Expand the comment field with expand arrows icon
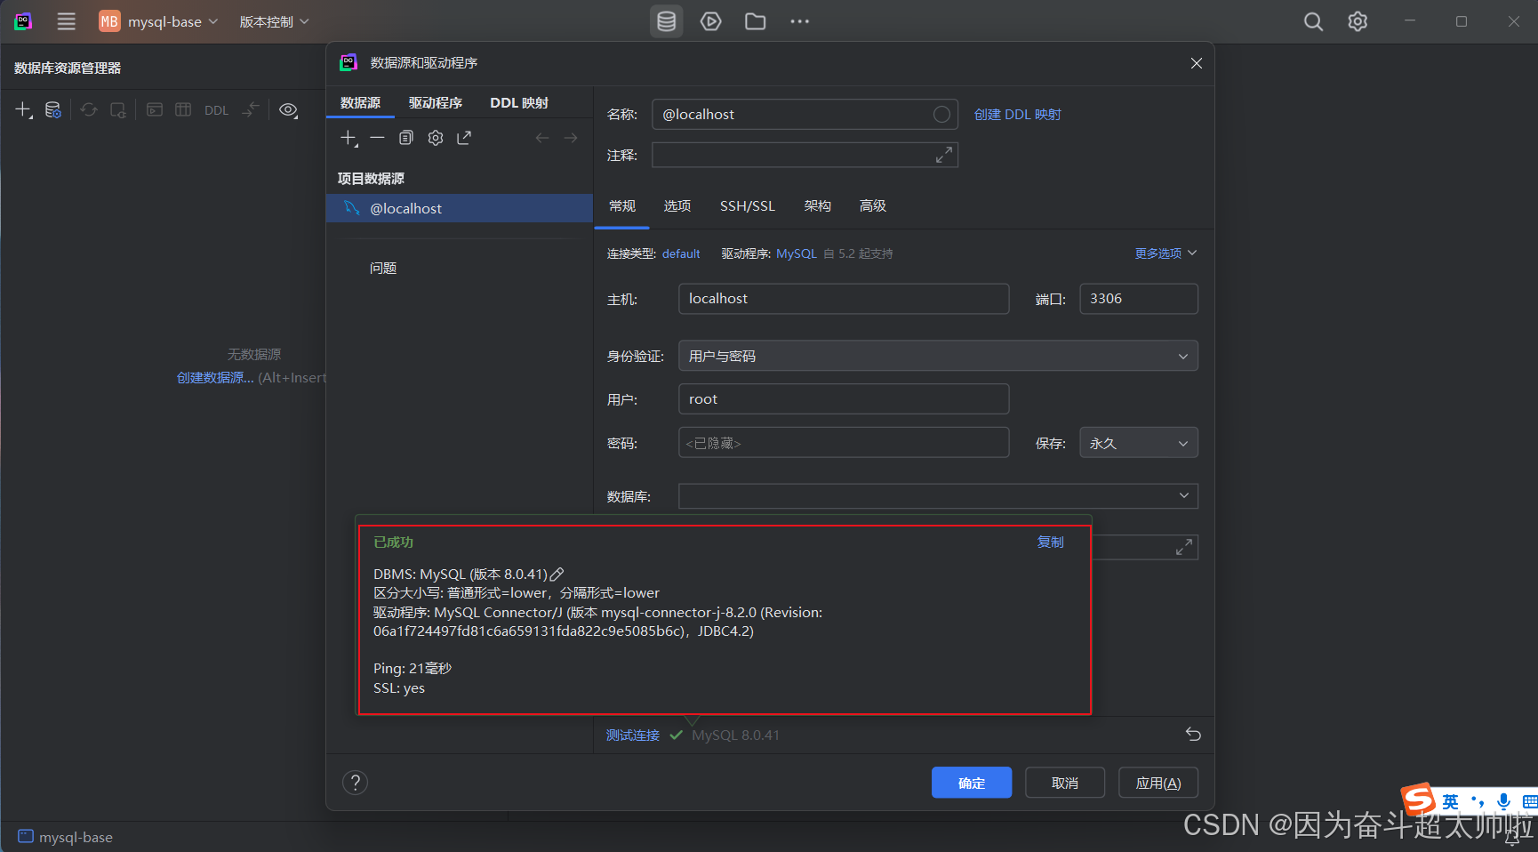Screen dimensions: 1538x852 (944, 155)
